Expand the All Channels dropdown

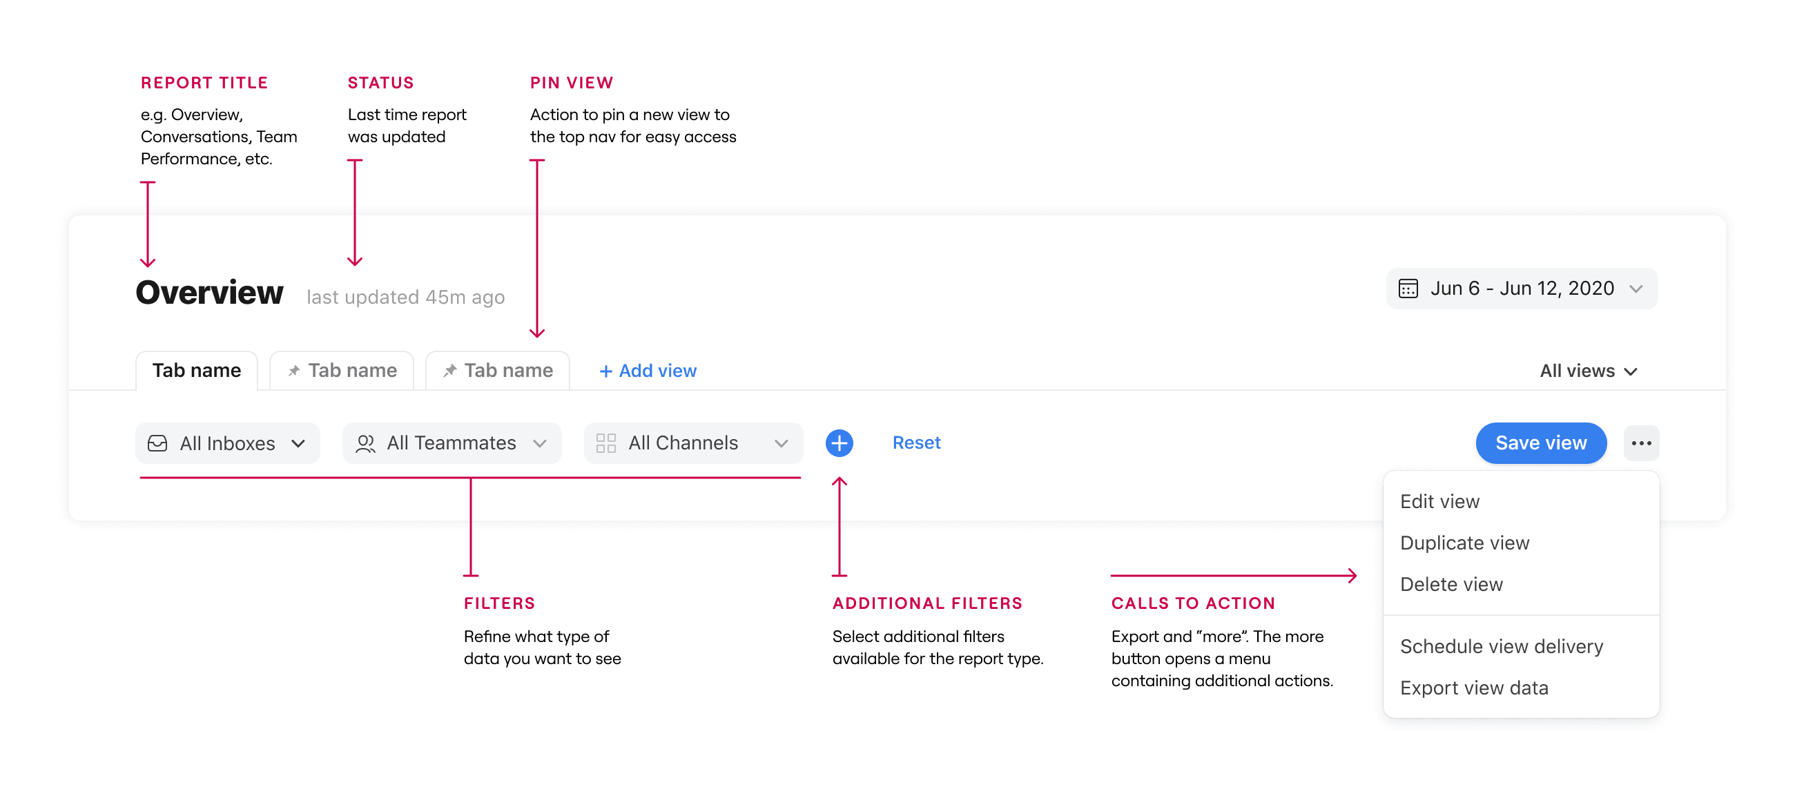pos(693,443)
